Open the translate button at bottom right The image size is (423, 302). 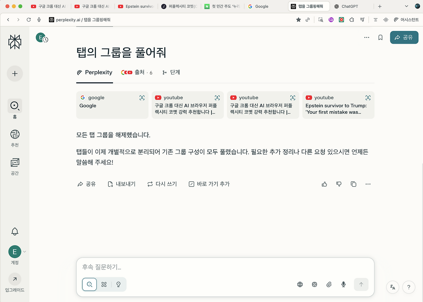coord(393,287)
